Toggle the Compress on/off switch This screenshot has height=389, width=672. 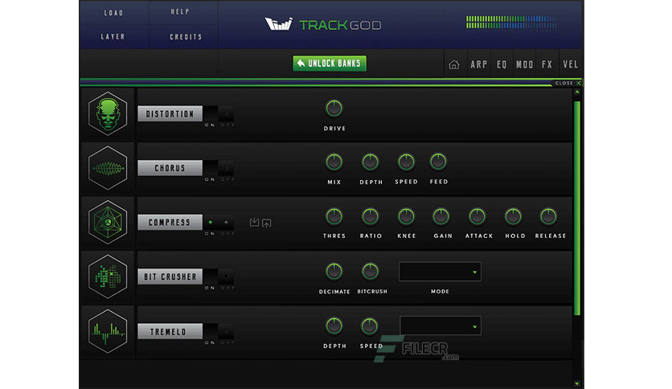tap(219, 223)
